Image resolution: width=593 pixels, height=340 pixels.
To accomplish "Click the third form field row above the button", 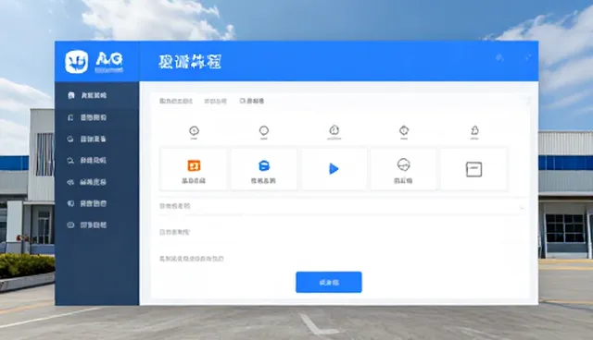I will pos(342,259).
